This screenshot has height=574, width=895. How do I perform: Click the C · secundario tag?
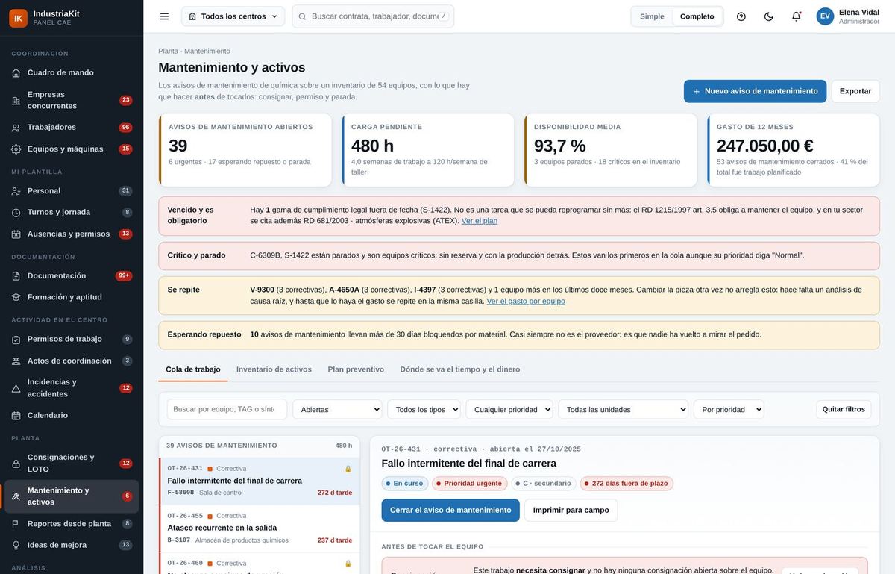coord(543,484)
